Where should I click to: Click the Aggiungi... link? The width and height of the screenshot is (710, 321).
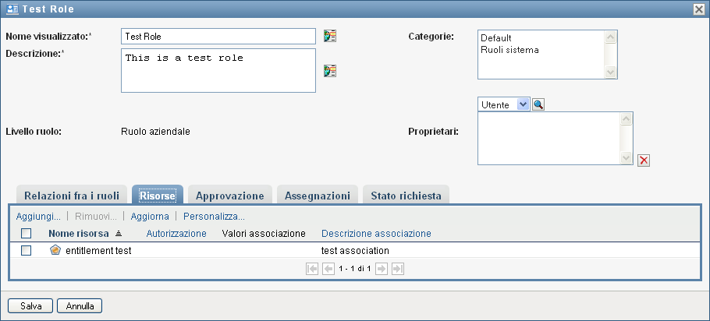coord(38,216)
